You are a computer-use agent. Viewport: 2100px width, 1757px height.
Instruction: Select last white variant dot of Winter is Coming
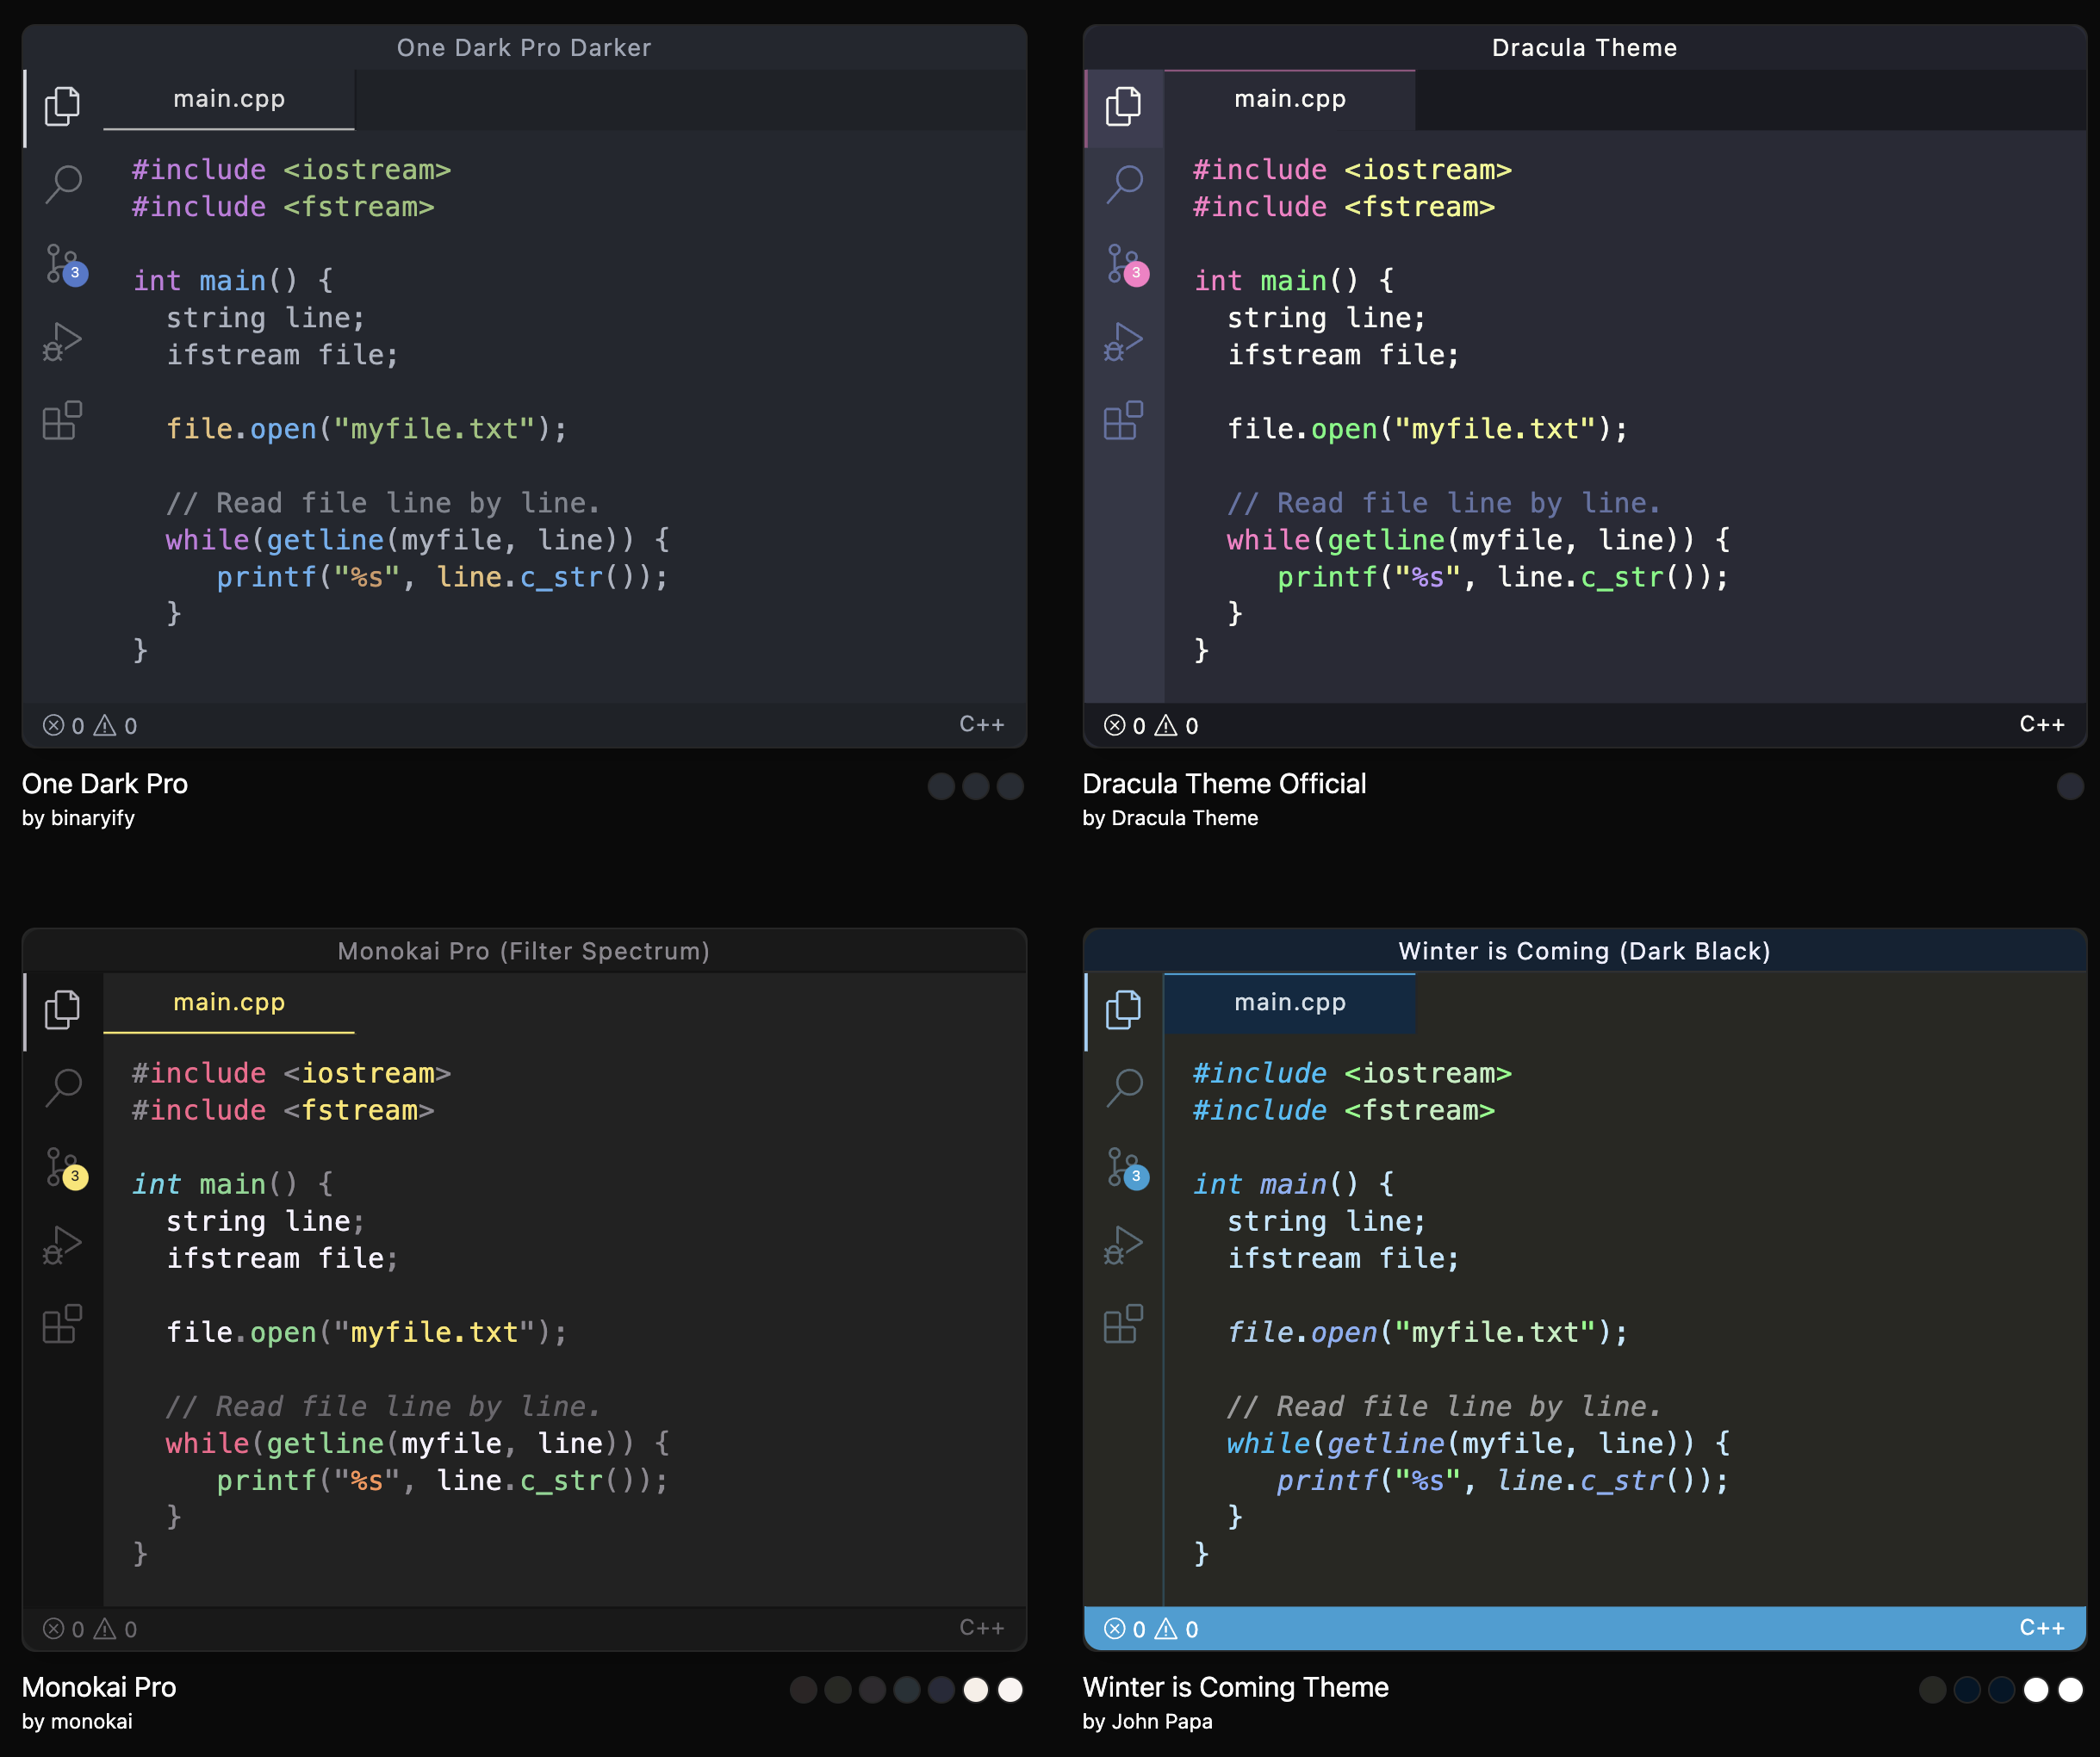2070,1690
